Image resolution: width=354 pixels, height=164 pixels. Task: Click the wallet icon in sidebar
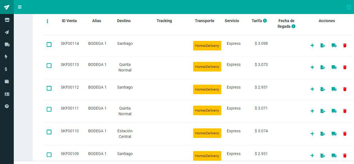(x=7, y=82)
